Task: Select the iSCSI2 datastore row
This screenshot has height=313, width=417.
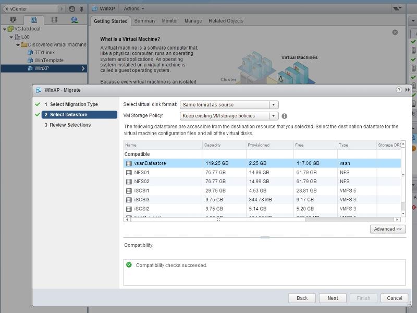Action: tap(262, 209)
